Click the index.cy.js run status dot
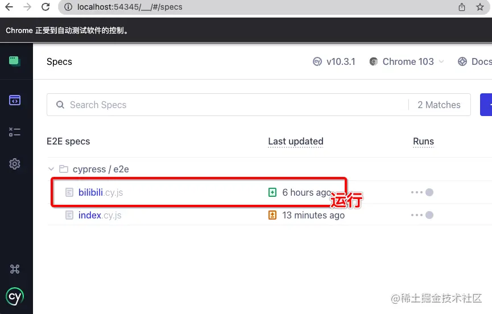This screenshot has width=492, height=314. 429,215
